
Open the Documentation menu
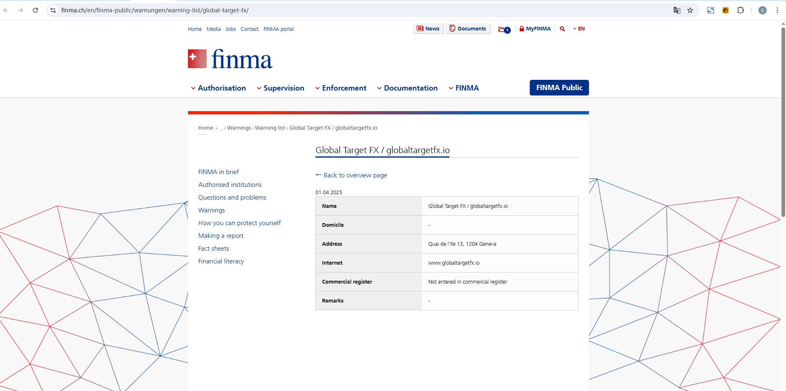(407, 88)
